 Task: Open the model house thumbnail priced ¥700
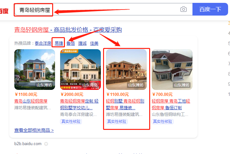pos(172,70)
